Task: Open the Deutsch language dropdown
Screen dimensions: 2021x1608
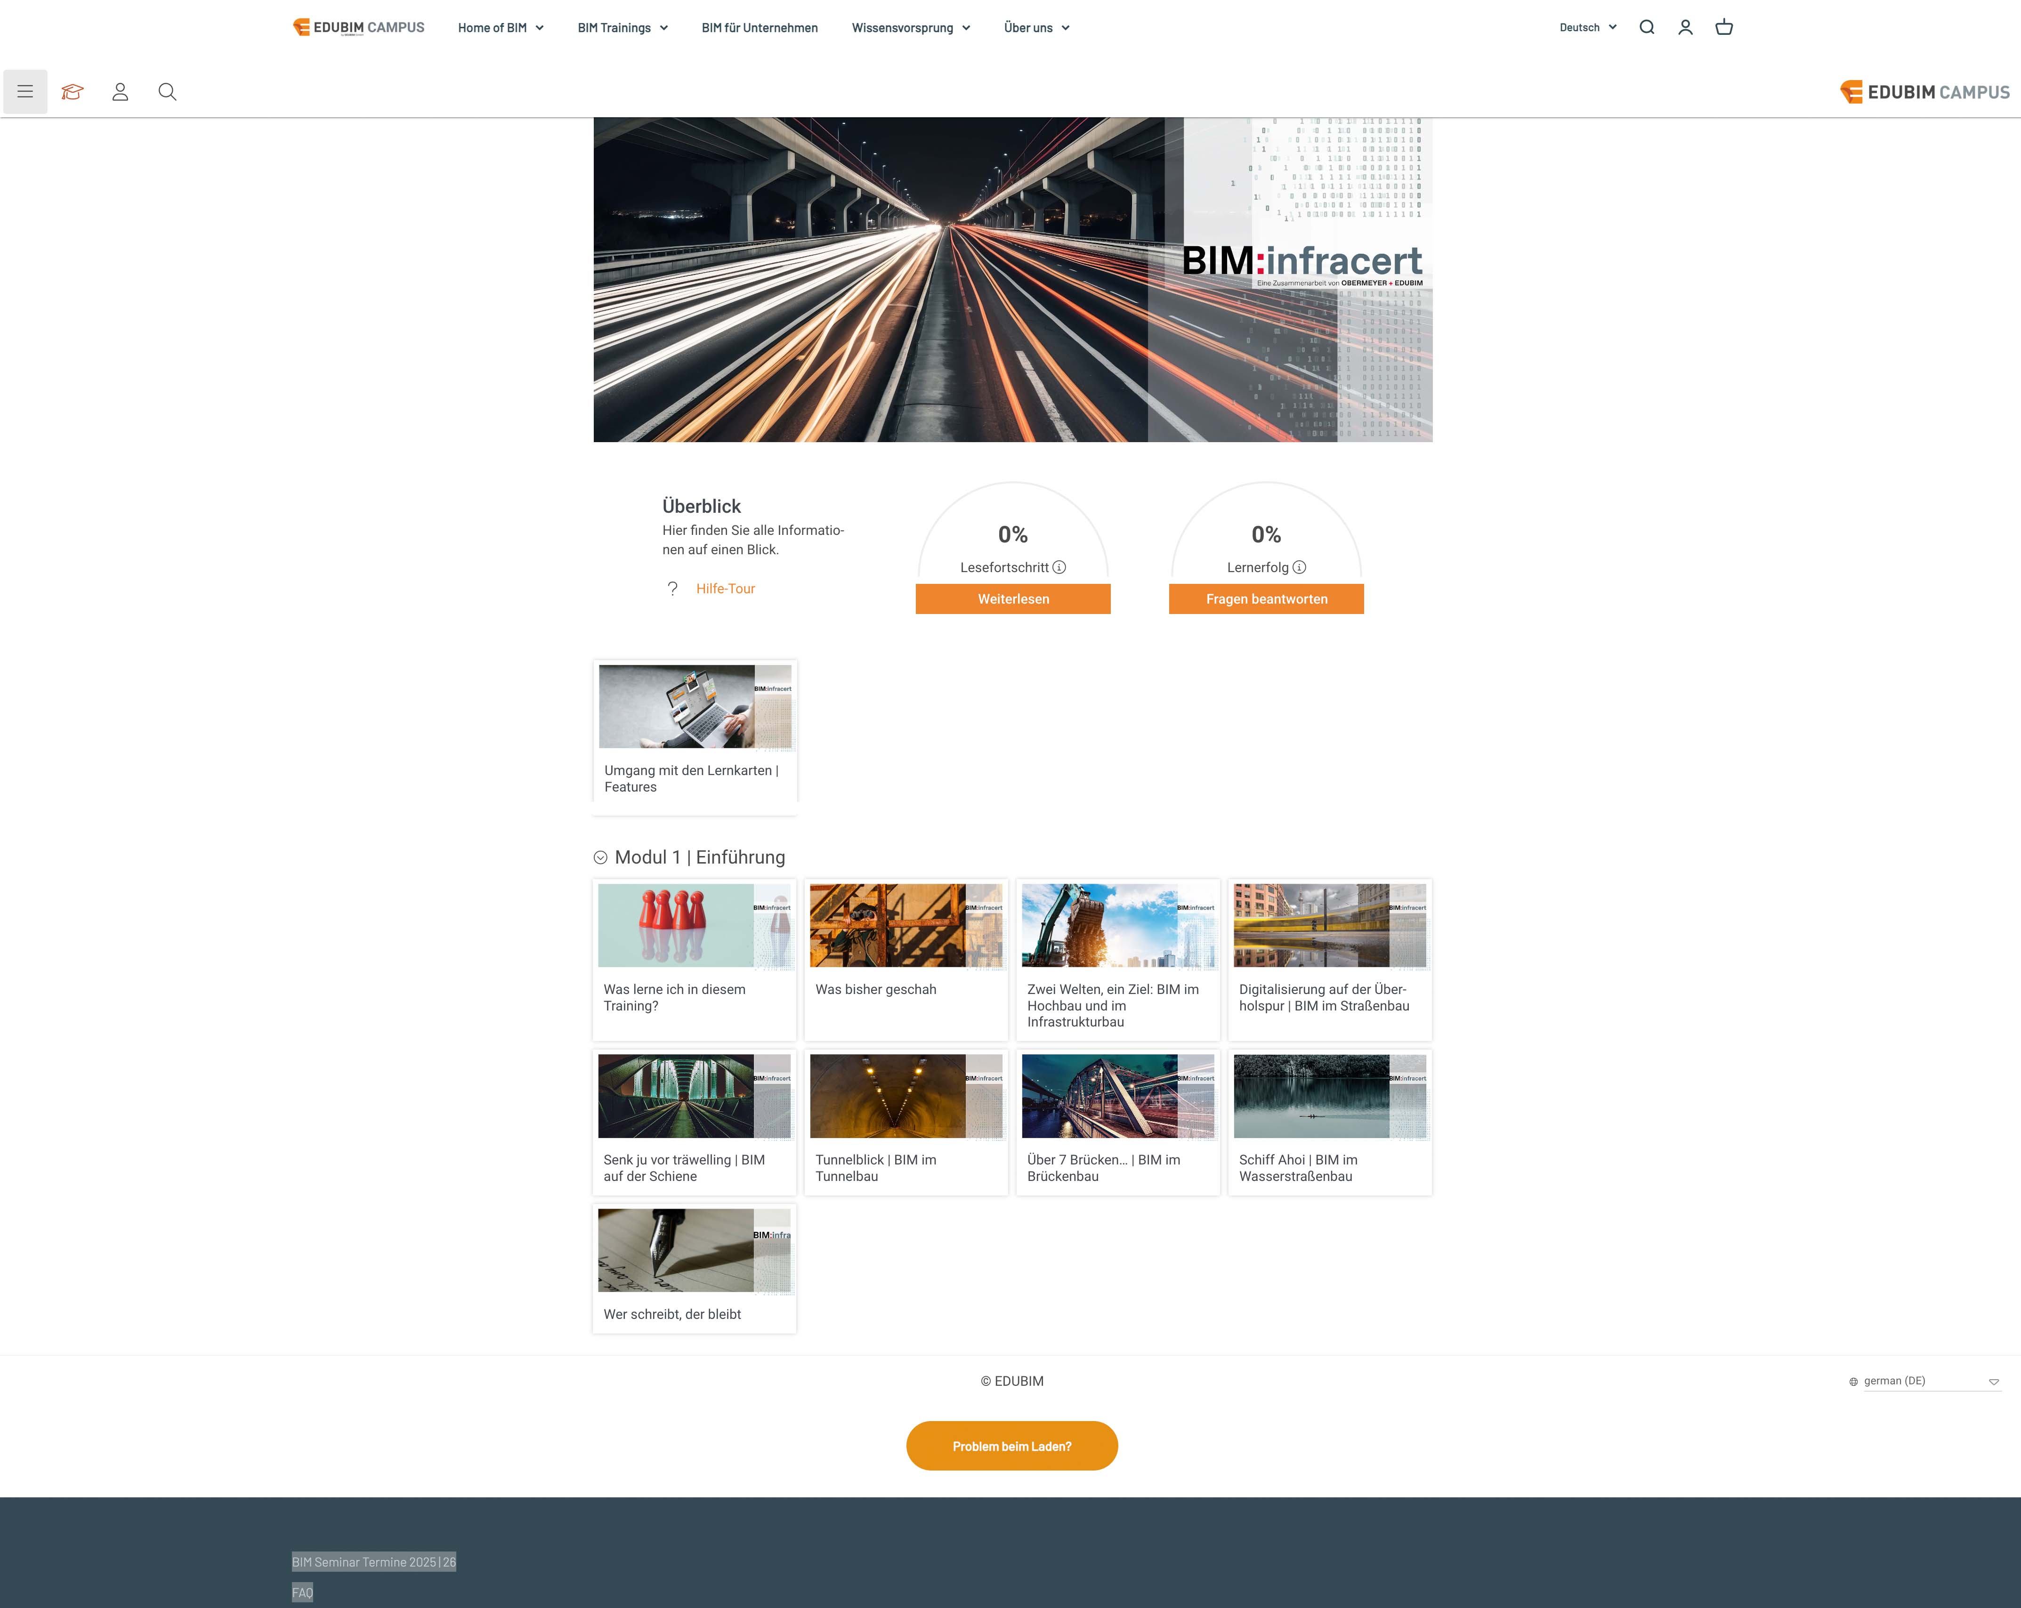Action: point(1586,27)
